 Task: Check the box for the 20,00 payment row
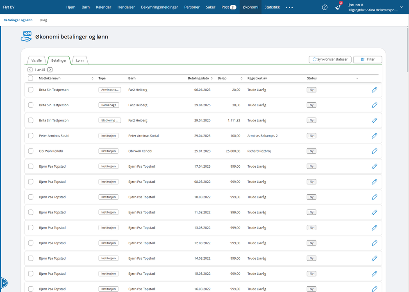click(31, 90)
